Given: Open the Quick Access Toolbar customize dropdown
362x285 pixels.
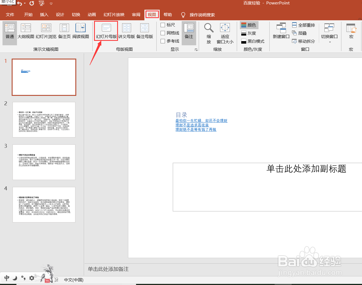Looking at the screenshot, I should click(51, 4).
